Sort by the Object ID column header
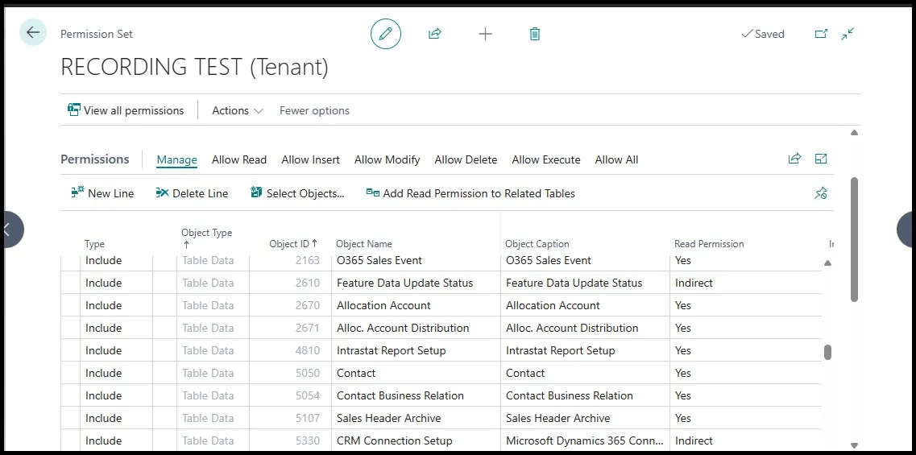Screen dimensions: 916x455 click(x=293, y=243)
